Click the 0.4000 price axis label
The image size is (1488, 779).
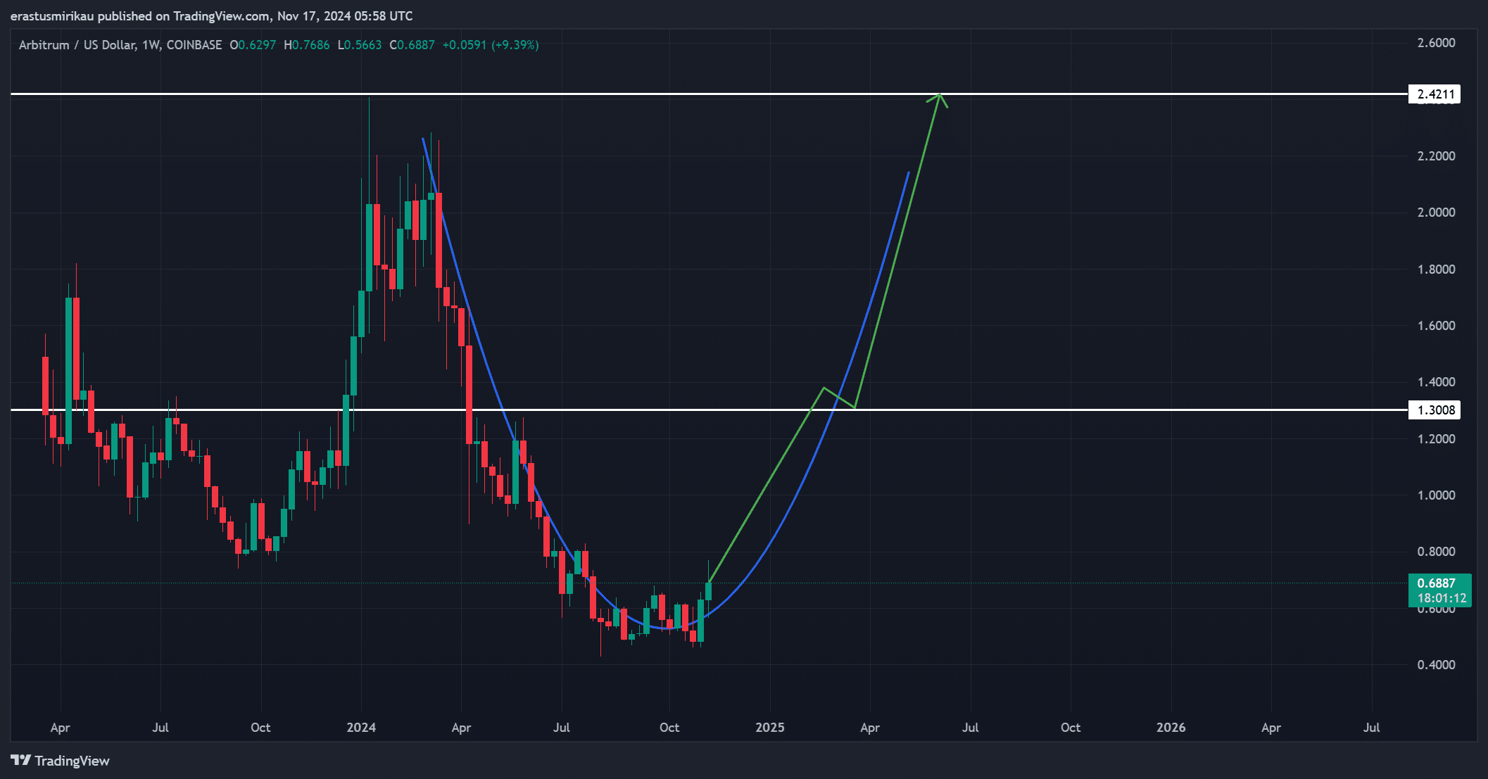[x=1436, y=665]
